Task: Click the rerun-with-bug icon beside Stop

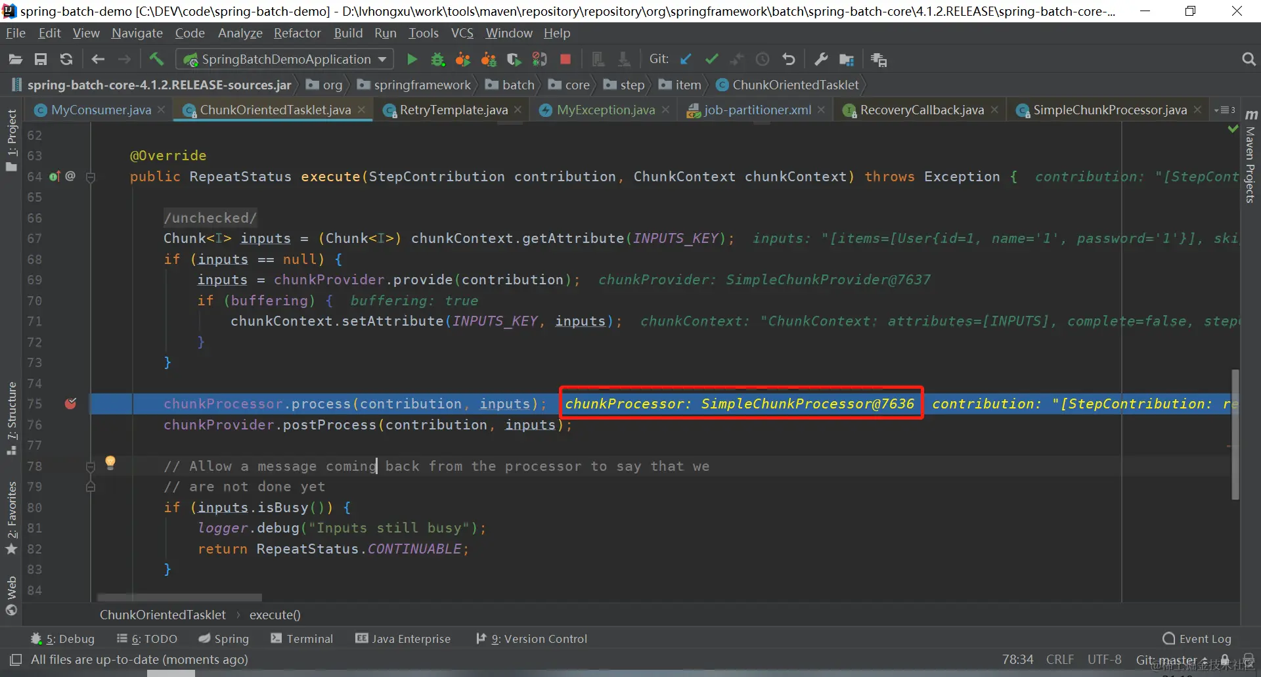Action: (540, 60)
